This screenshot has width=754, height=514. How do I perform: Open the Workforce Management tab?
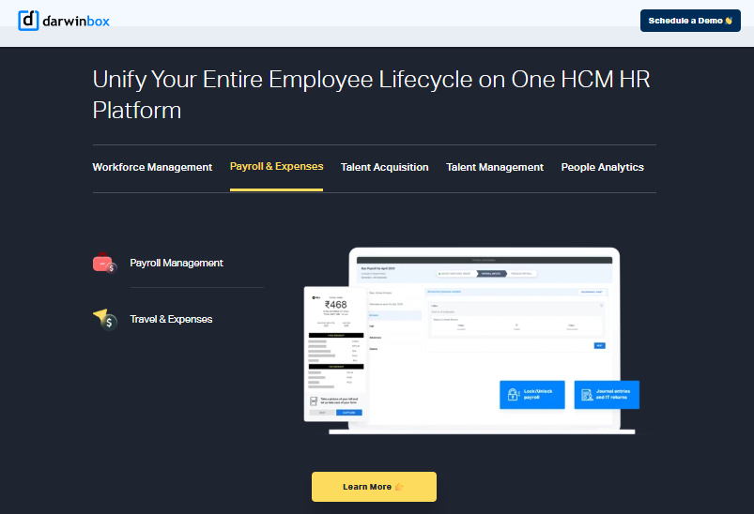(x=152, y=167)
